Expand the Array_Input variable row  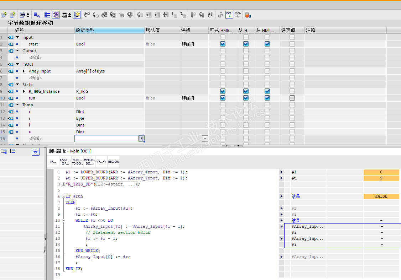[24, 71]
